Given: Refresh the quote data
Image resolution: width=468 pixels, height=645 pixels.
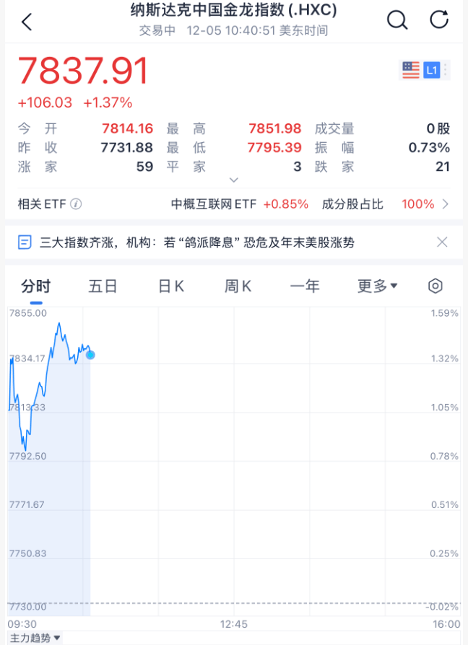Looking at the screenshot, I should pos(439,20).
